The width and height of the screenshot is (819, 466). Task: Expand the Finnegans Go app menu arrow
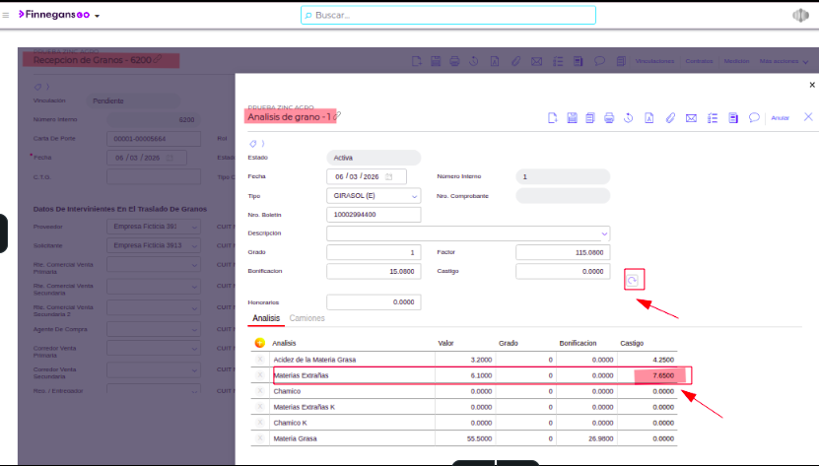[97, 17]
